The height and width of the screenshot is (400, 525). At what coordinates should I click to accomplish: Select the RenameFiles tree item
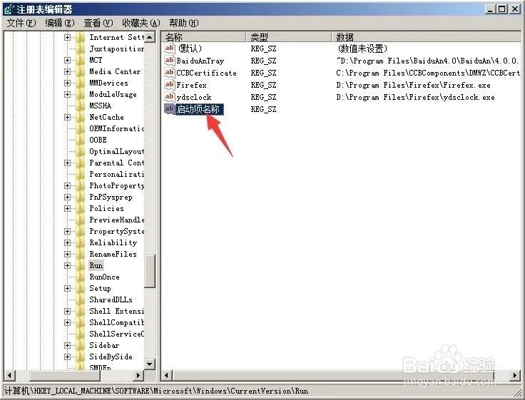(113, 254)
